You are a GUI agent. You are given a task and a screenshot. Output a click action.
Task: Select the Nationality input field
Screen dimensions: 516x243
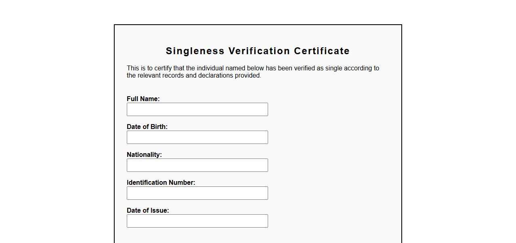point(197,165)
